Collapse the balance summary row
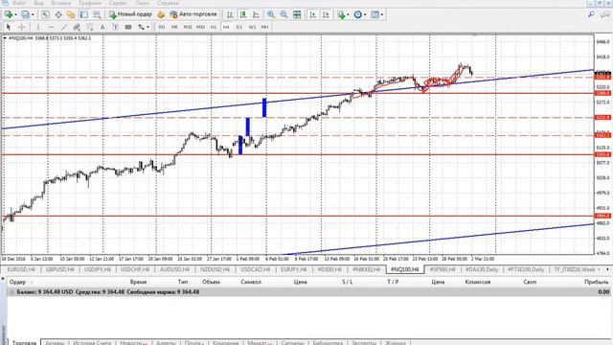Screen dimensions: 613x345 [x=11, y=292]
